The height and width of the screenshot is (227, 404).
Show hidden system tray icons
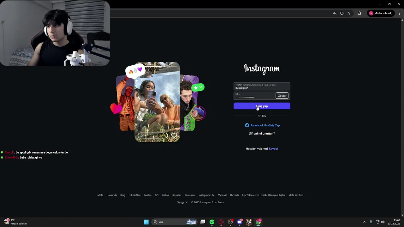coord(364,222)
